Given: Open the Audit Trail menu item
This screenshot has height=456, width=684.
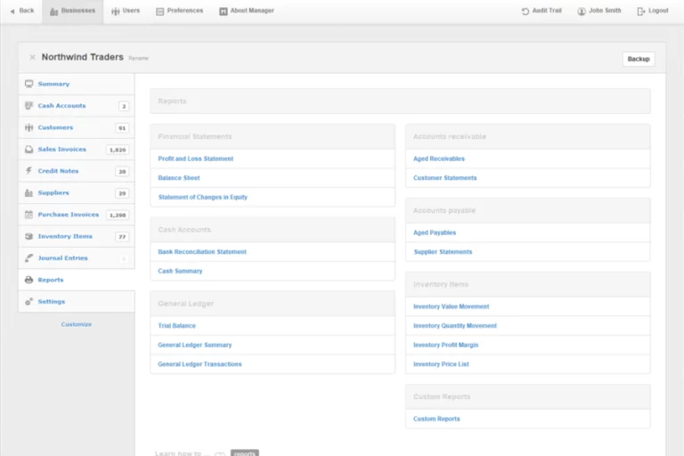Looking at the screenshot, I should click(x=541, y=11).
